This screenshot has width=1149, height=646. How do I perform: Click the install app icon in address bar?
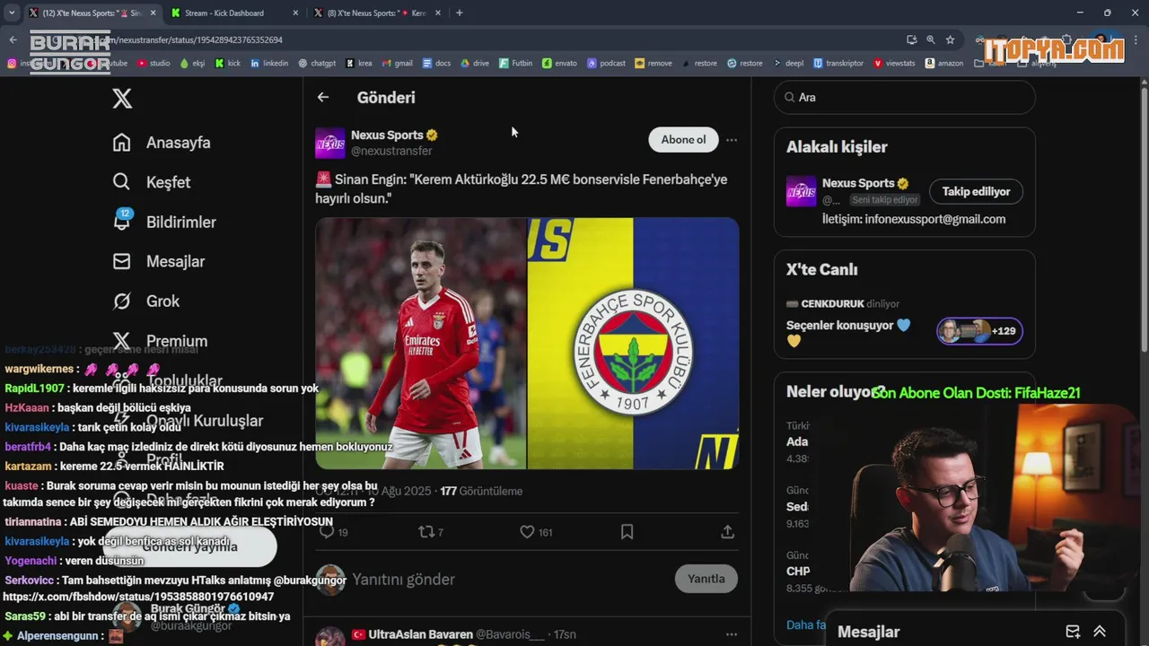pos(912,39)
